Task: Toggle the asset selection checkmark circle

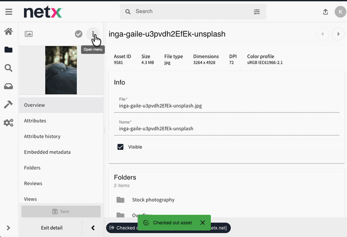Action: coord(79,34)
